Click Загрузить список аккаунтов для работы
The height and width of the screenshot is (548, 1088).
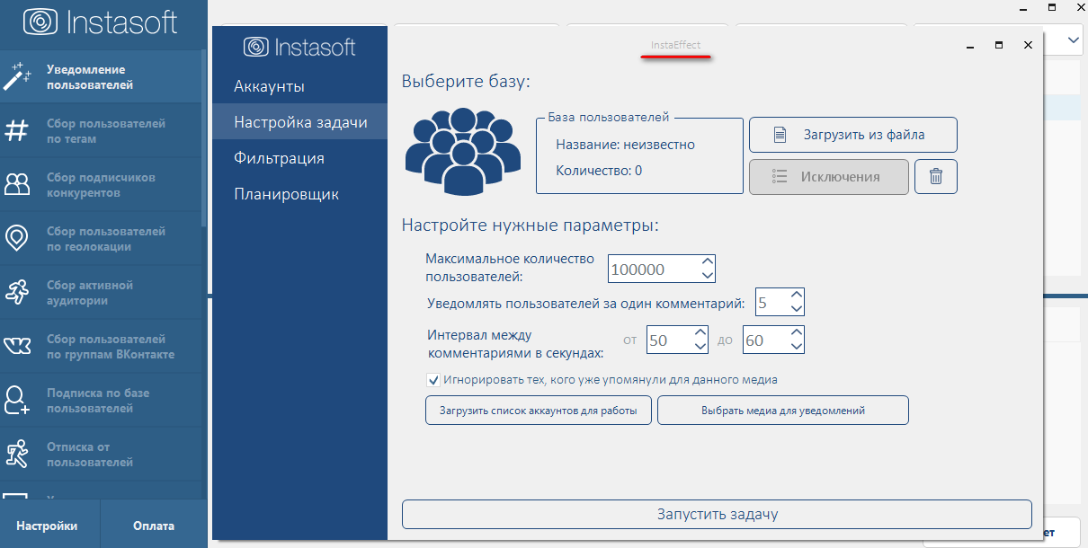click(538, 410)
